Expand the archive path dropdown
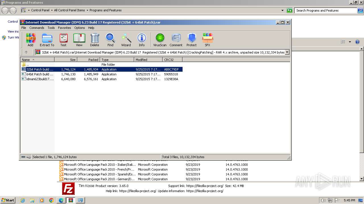The height and width of the screenshot is (204, 364). click(287, 52)
